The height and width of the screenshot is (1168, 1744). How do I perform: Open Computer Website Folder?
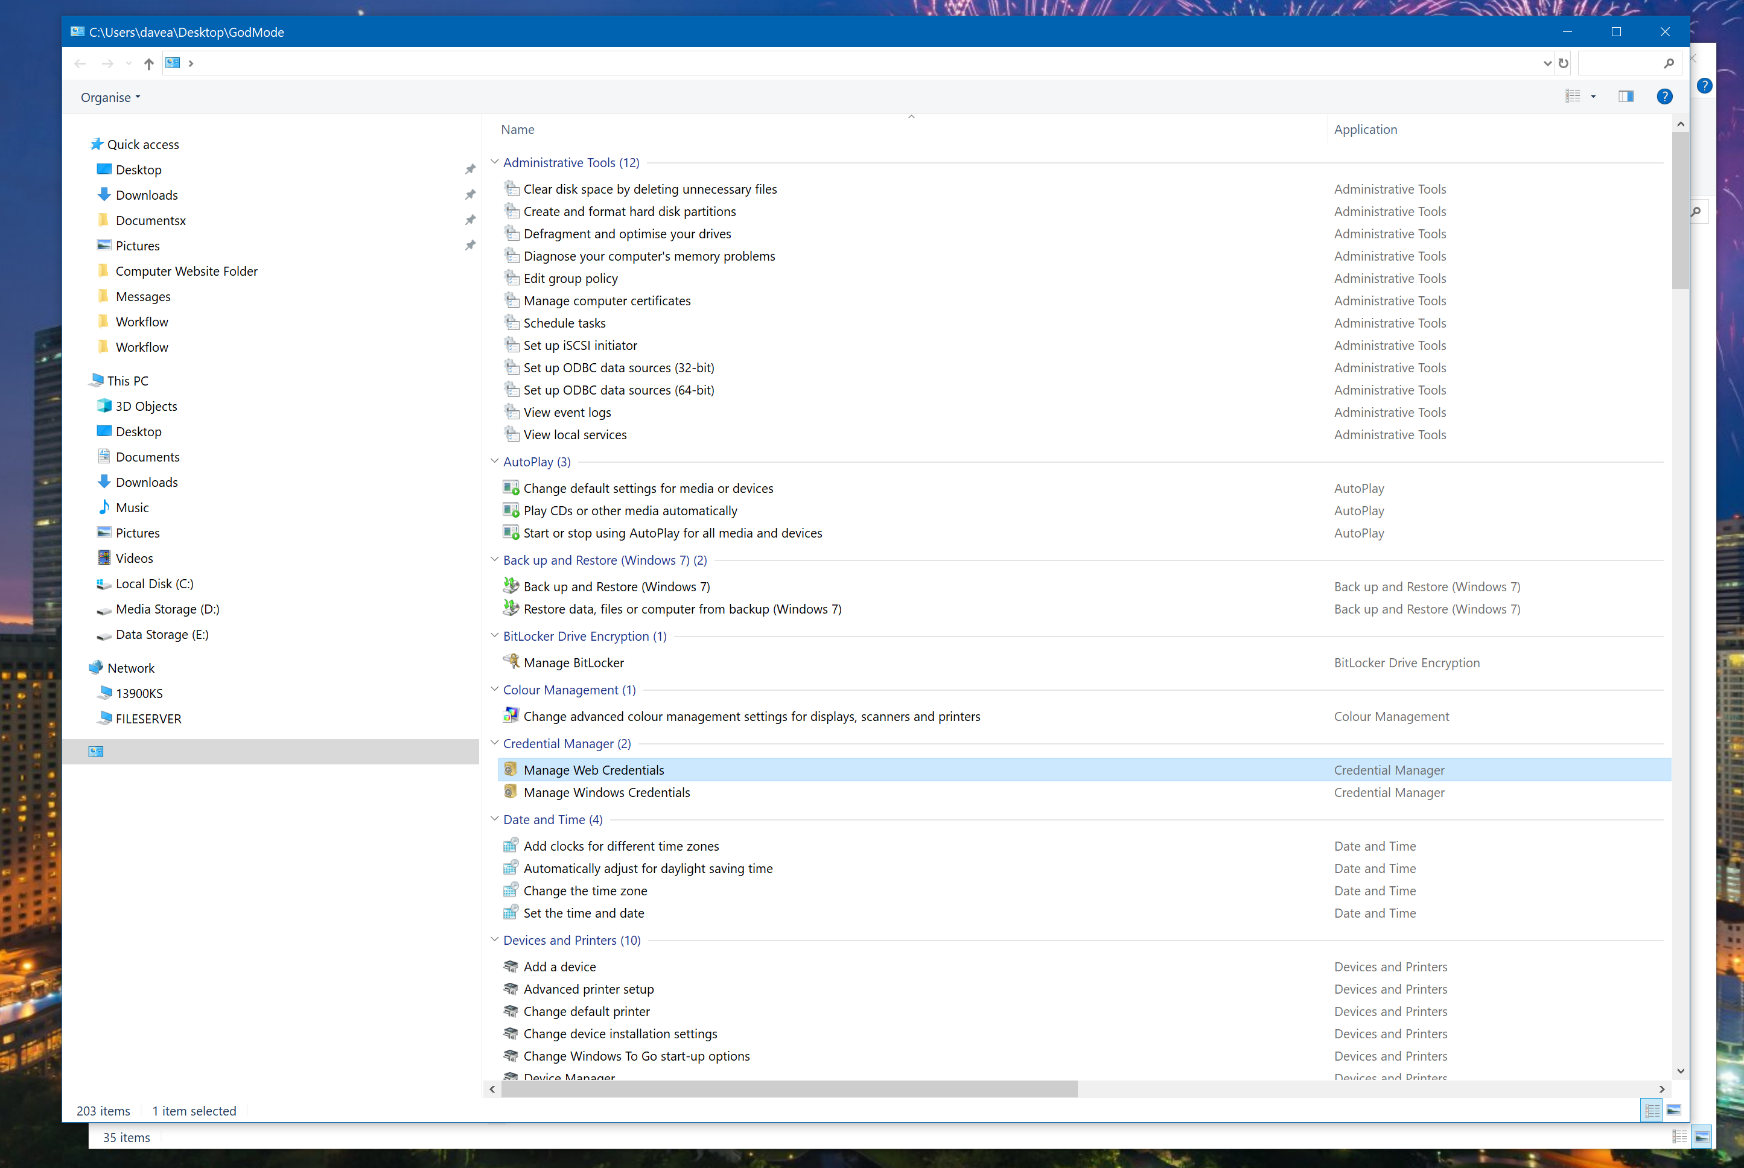[x=186, y=271]
